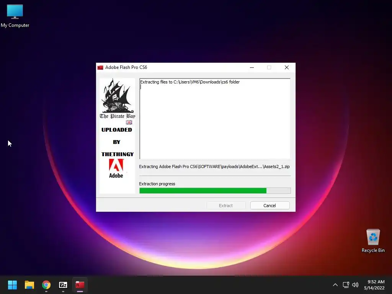This screenshot has width=392, height=294.
Task: Open Google Chrome from the taskbar
Action: pos(46,285)
